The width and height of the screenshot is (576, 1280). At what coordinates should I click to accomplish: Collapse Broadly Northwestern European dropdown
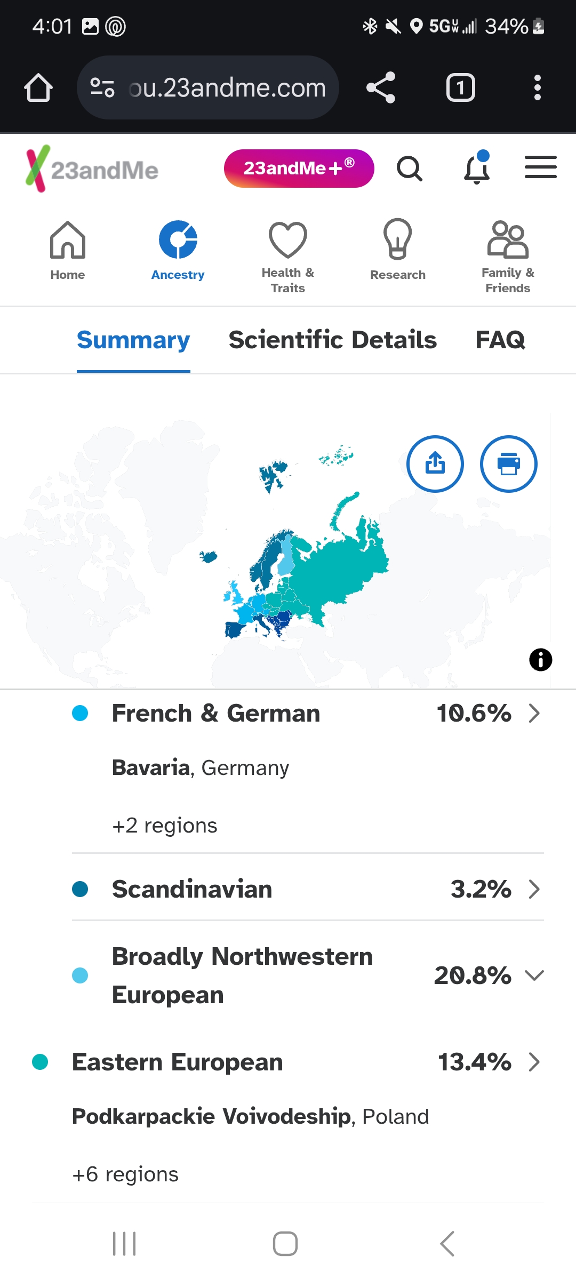coord(534,975)
